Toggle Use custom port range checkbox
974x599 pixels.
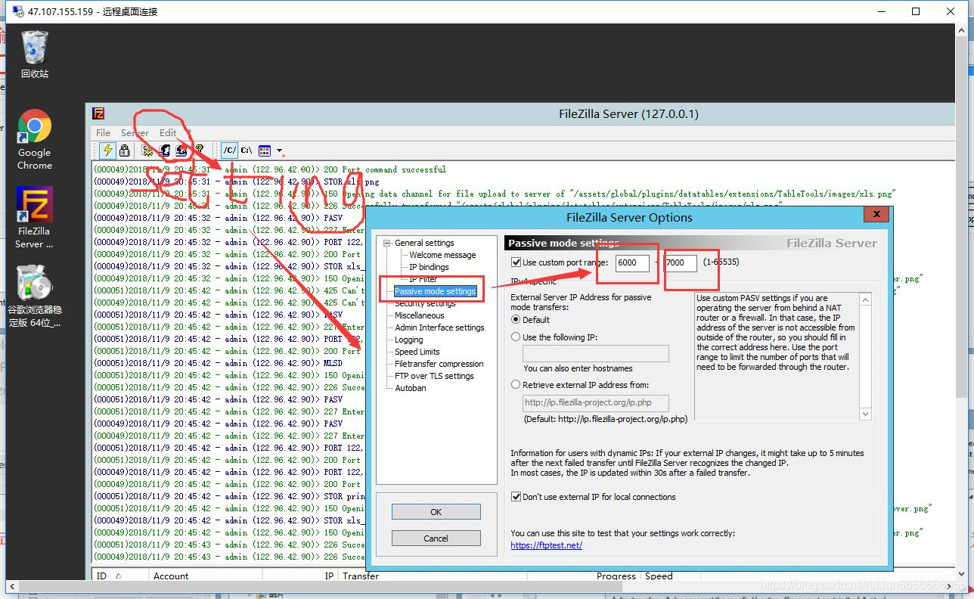point(516,262)
